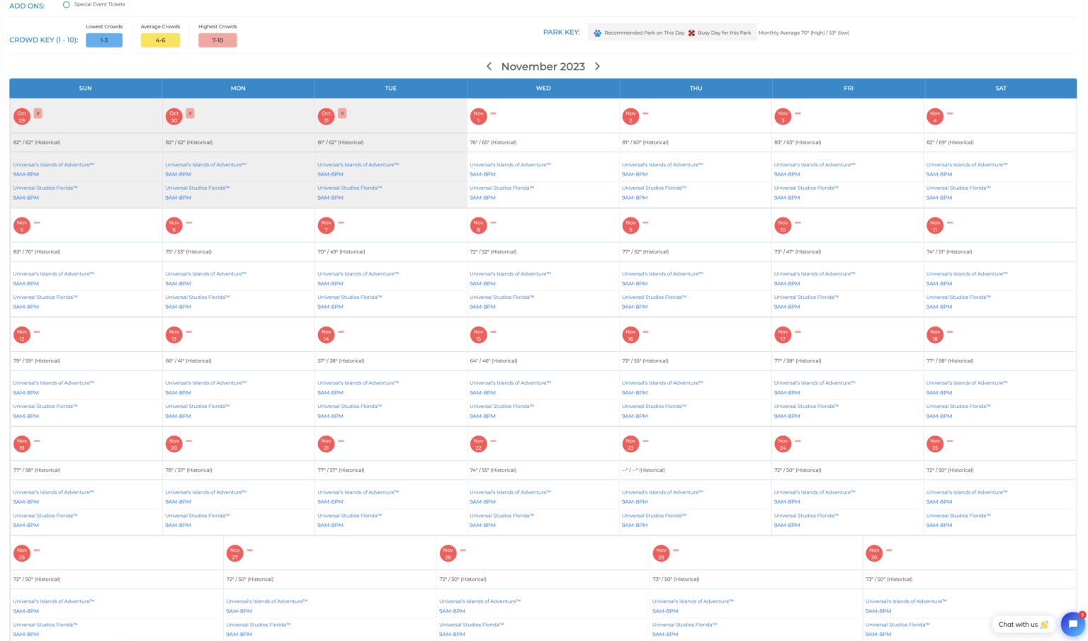Go to the previous month arrow
The height and width of the screenshot is (641, 1088).
(x=489, y=66)
